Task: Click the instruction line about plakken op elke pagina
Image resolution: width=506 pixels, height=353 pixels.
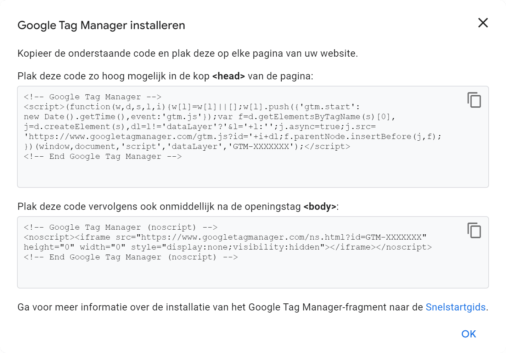Action: tap(188, 54)
